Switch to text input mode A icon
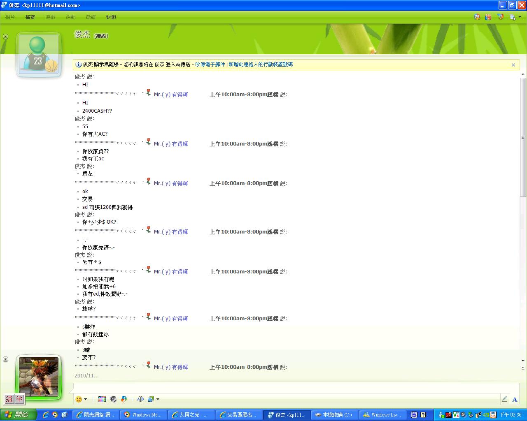The width and height of the screenshot is (527, 421). click(x=515, y=399)
